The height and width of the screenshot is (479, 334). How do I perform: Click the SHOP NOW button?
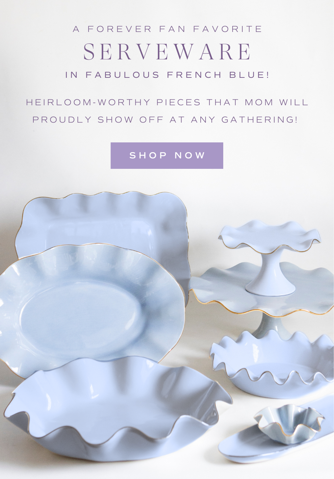point(167,156)
